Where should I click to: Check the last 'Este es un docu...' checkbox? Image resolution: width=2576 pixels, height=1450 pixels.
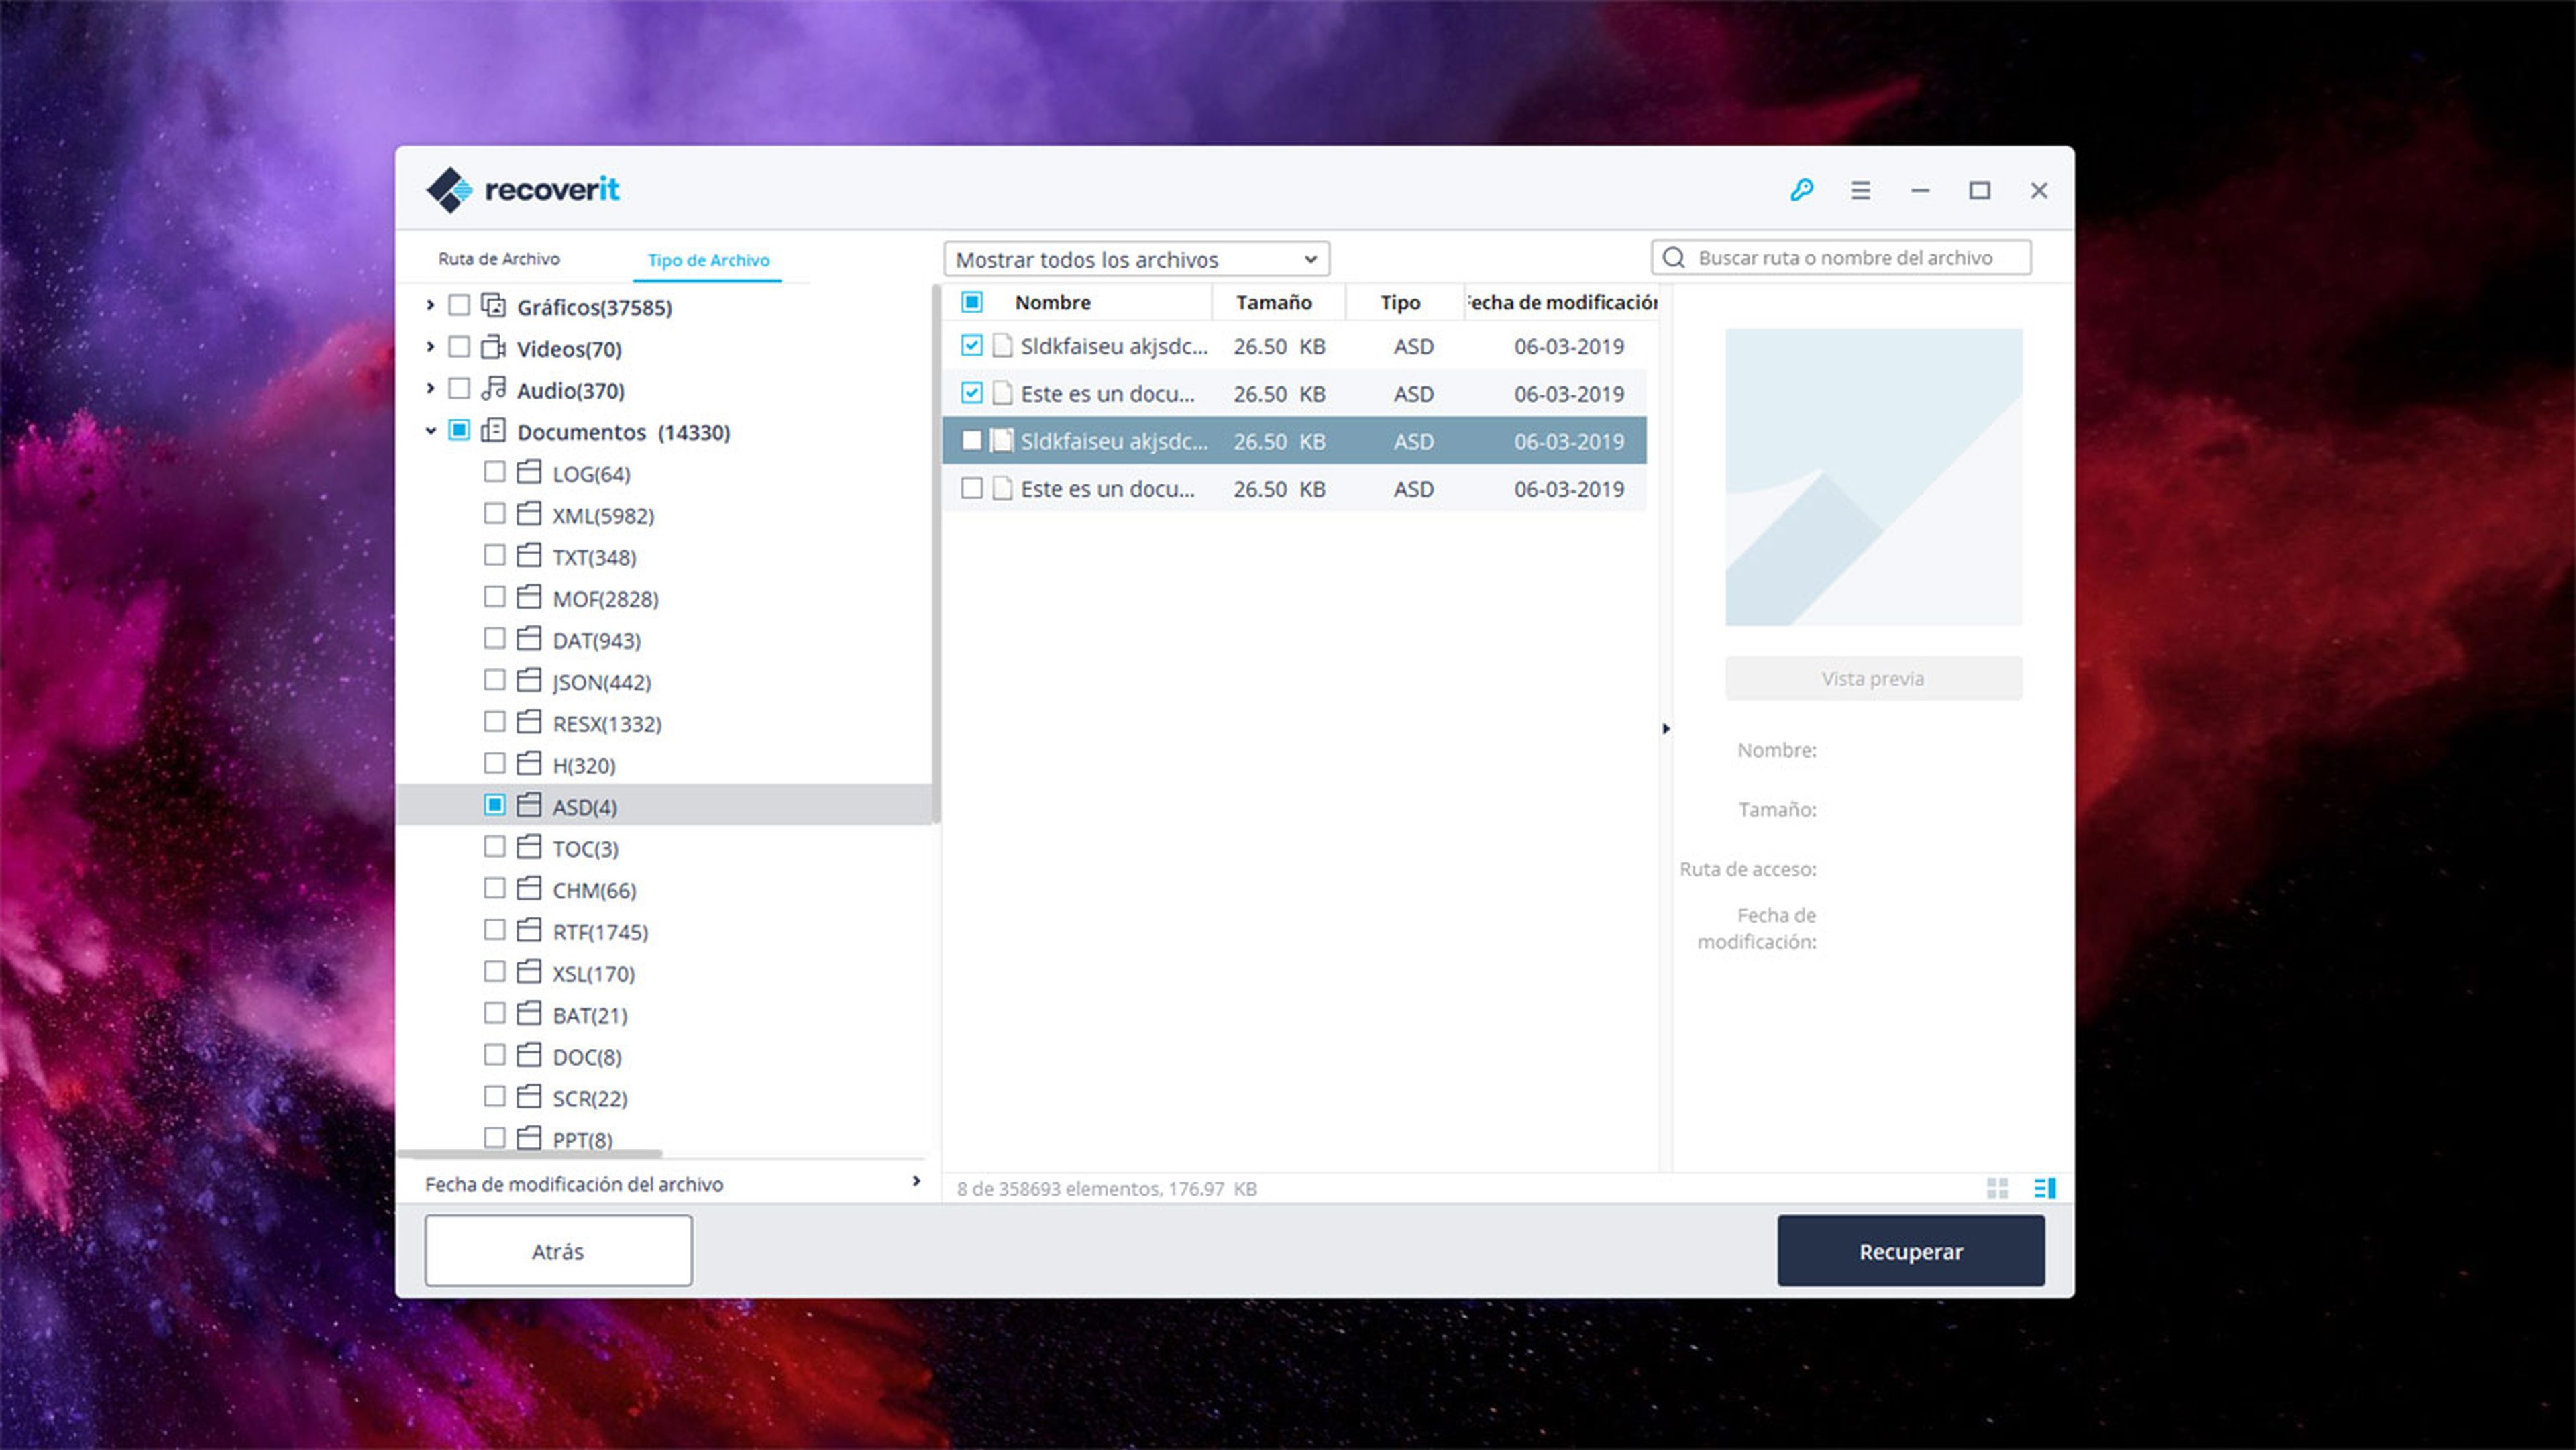tap(972, 488)
